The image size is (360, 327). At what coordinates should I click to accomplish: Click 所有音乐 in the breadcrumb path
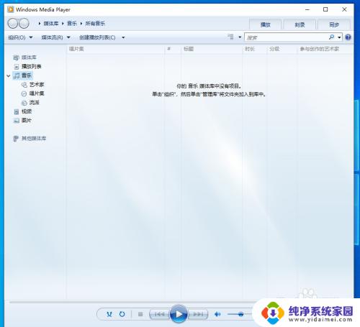click(95, 24)
